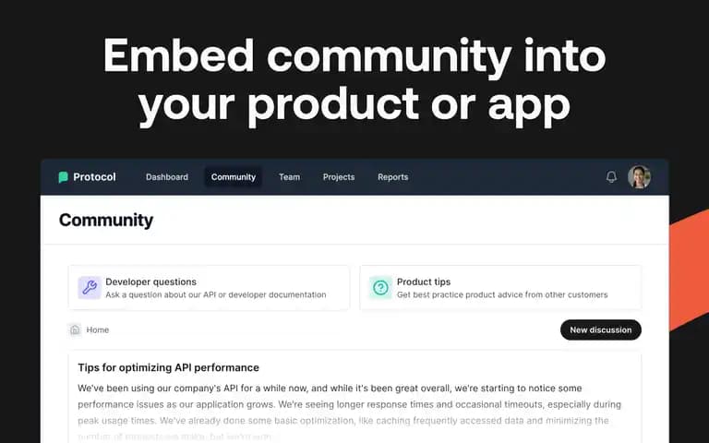Open the Product tips category title
Screen dimensions: 709x443
[x=424, y=281]
